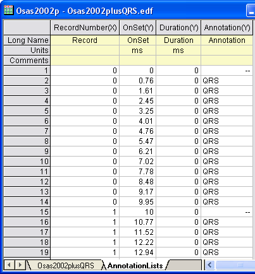Click OnSet cell with value 12.94
255x274 pixels.
click(138, 253)
